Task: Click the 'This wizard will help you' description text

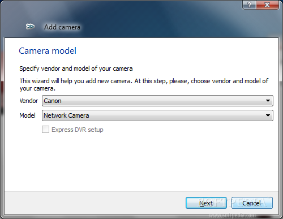Action: coord(144,84)
